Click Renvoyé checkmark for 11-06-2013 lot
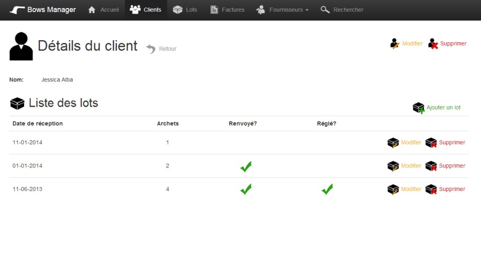The image size is (481, 269). pos(246,190)
